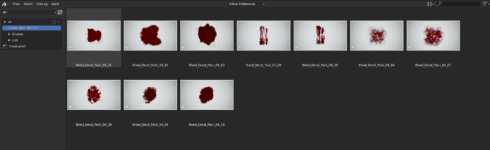Select the Blood_Decal_Pack_04_03 thumbnail
Screen dimensions: 490x150
207,35
